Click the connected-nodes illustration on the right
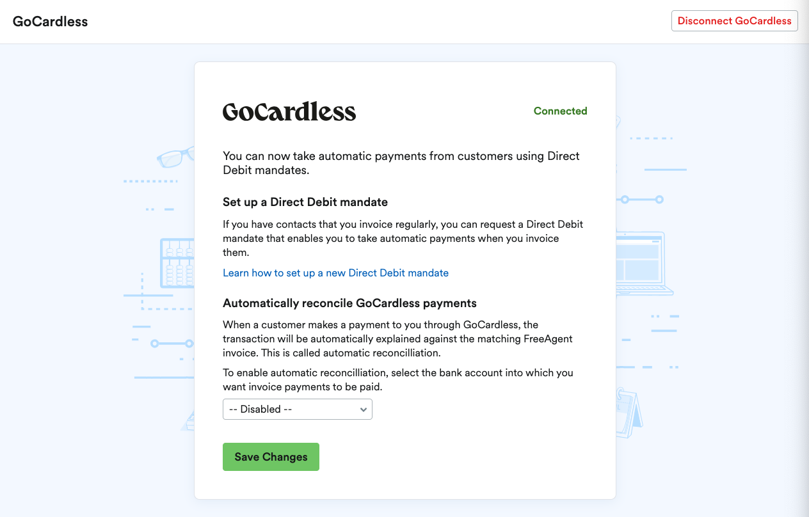Image resolution: width=809 pixels, height=517 pixels. click(640, 198)
